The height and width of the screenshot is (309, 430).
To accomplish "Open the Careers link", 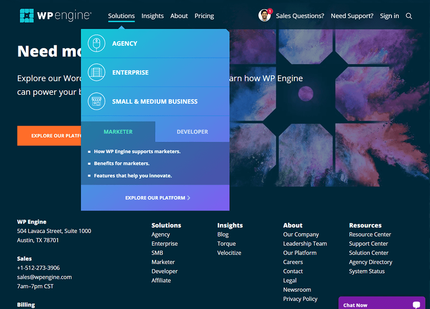I will (x=293, y=262).
